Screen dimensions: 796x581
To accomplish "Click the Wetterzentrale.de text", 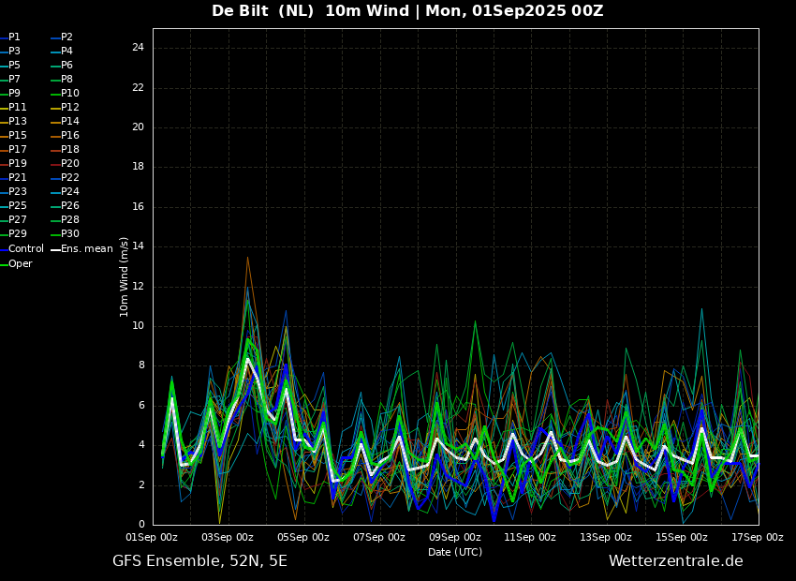I will 675,561.
